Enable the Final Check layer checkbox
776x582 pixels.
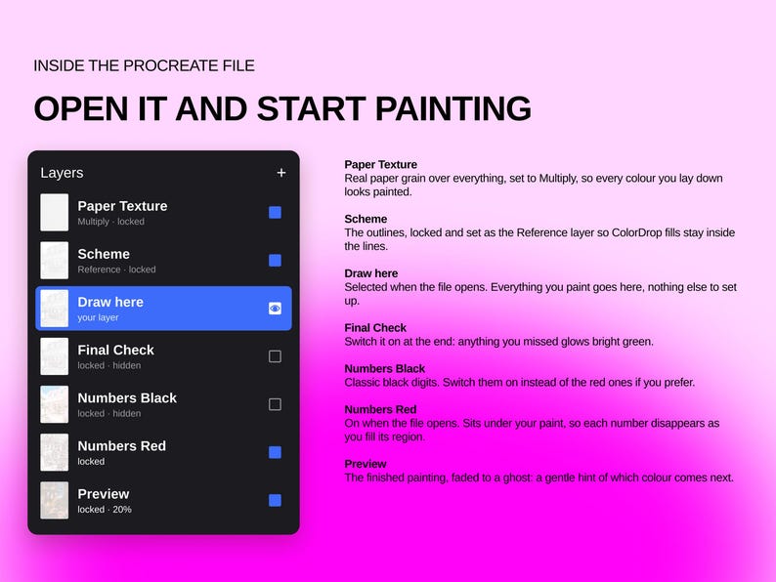click(276, 356)
